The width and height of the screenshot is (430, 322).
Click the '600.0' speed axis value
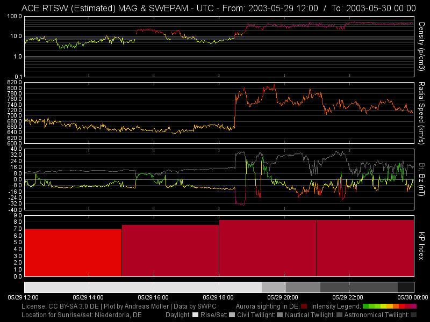[15, 143]
